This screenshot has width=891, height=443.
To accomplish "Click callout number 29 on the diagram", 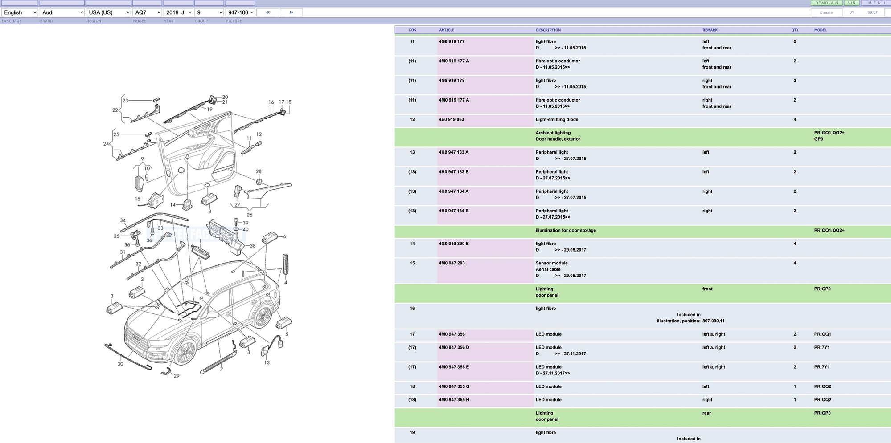I will [177, 376].
